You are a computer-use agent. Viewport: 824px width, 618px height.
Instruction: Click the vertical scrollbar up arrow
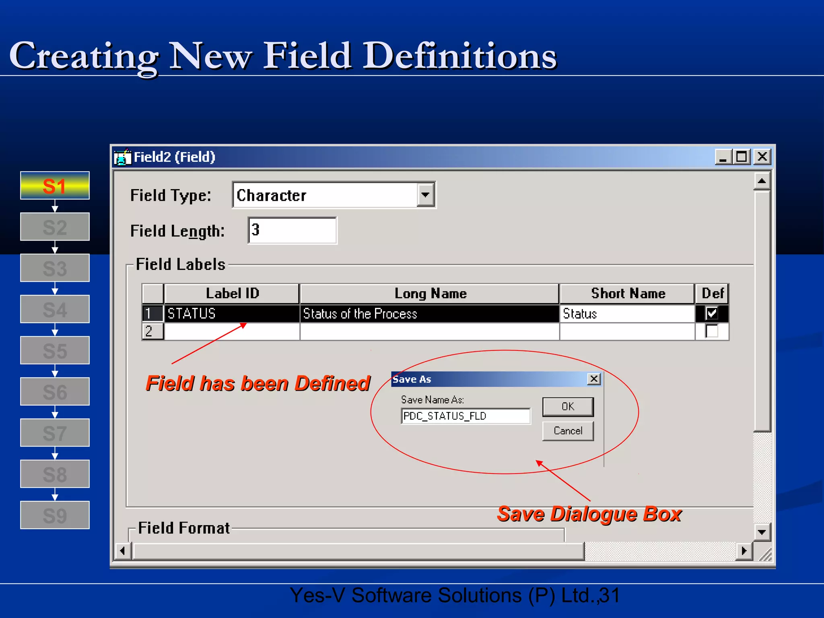click(x=762, y=181)
